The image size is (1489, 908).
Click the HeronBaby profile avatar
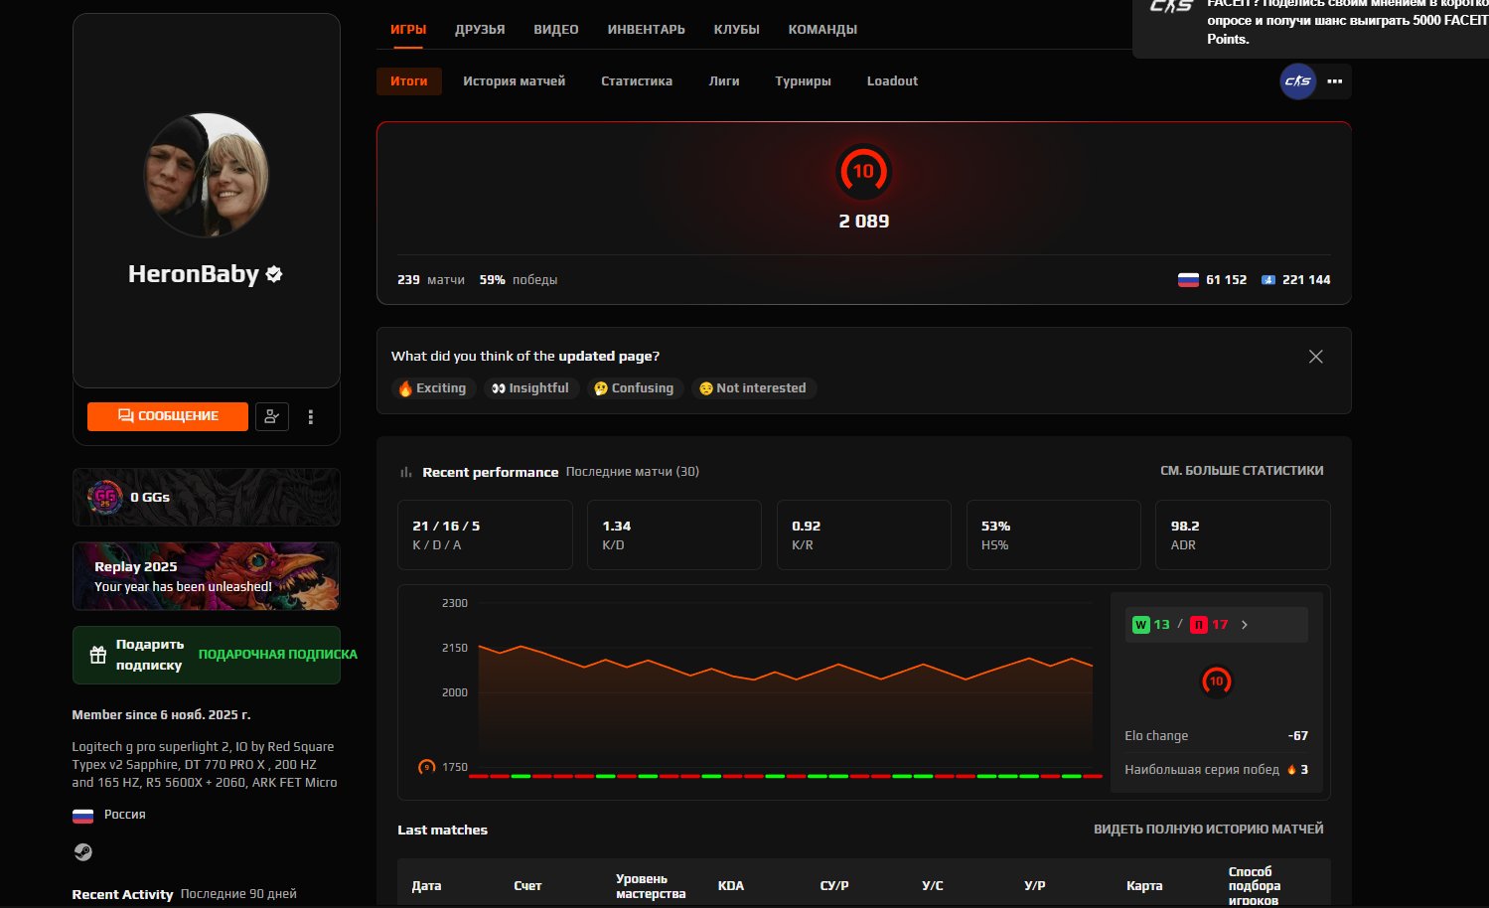click(x=206, y=175)
